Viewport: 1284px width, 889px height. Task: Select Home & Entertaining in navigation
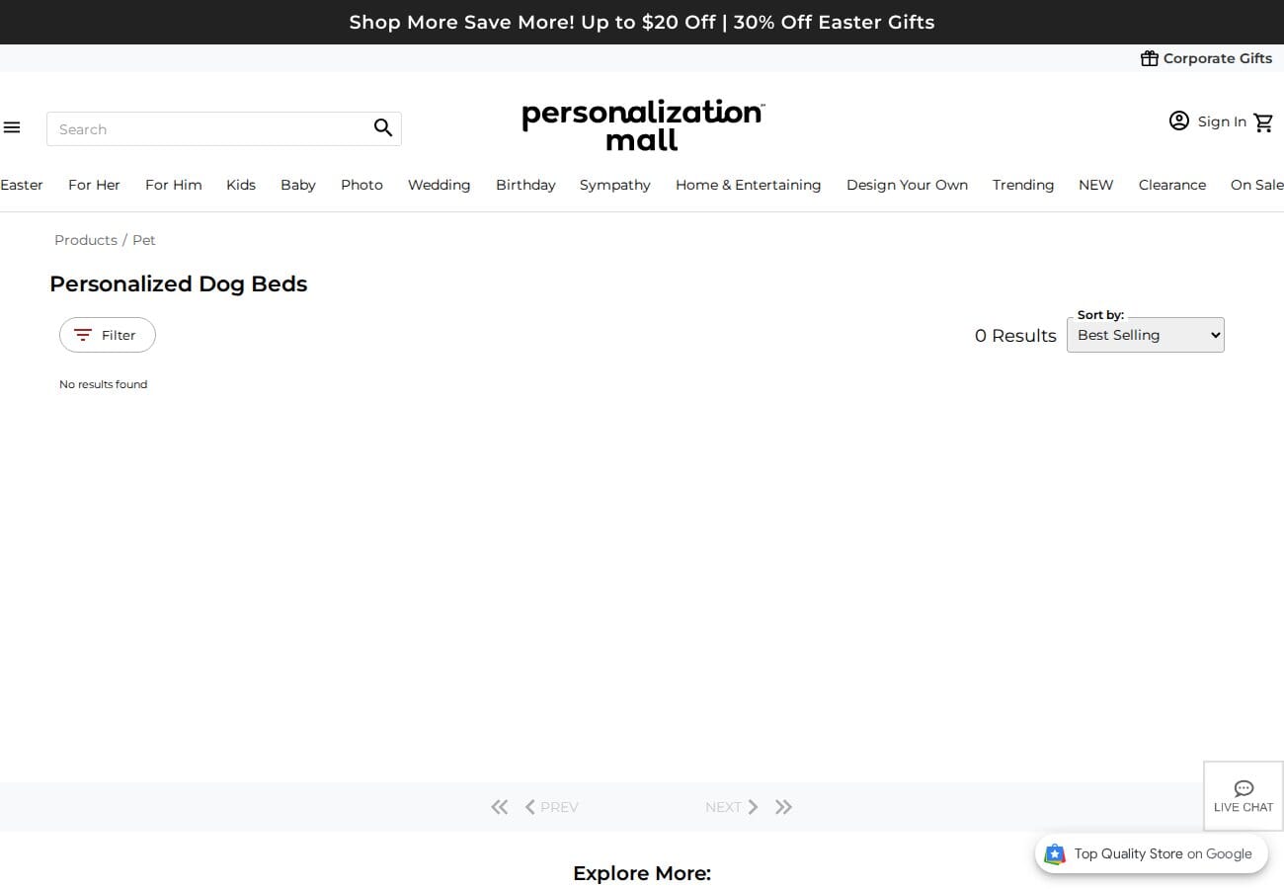coord(748,185)
